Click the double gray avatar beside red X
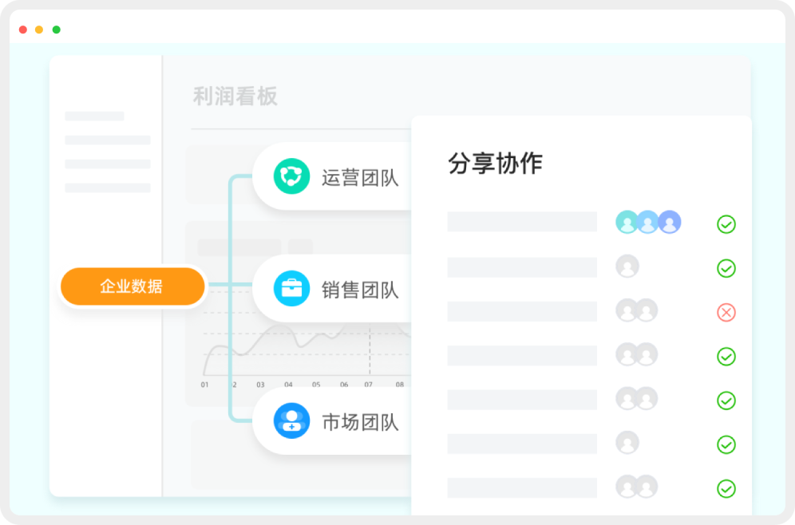795x525 pixels. click(x=636, y=310)
